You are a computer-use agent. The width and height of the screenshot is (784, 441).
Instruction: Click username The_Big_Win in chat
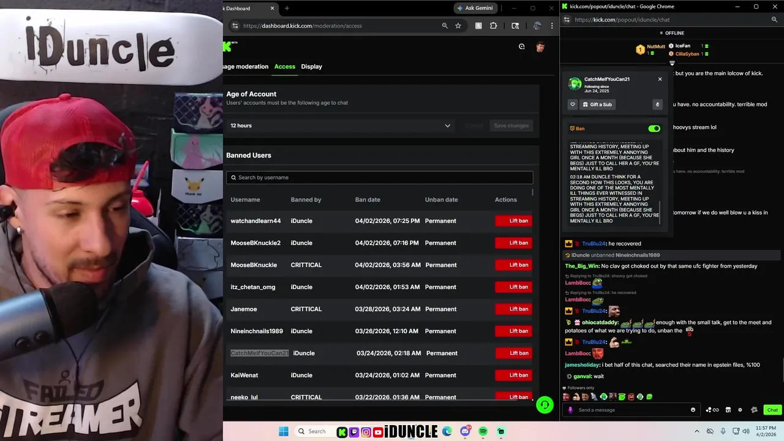(x=581, y=266)
